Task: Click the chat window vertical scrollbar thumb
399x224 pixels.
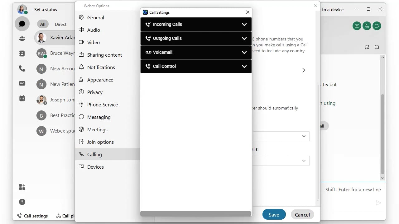Action: [x=383, y=134]
